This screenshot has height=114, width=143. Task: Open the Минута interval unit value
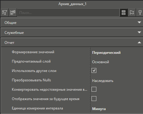pos(99,109)
